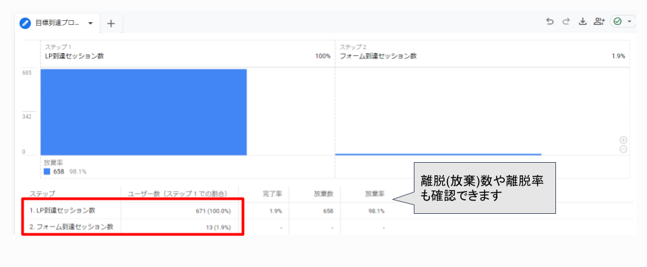The height and width of the screenshot is (267, 647).
Task: Click the 98.1% abandonment rate table cell
Action: [376, 211]
